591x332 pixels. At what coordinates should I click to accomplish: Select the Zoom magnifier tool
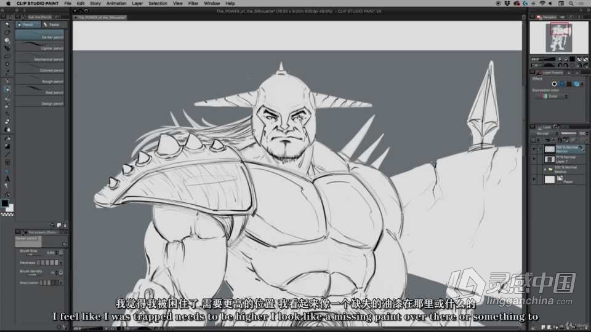pos(7,25)
